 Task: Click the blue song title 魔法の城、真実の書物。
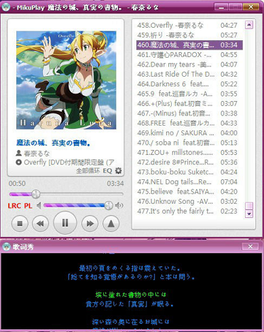click(x=54, y=143)
